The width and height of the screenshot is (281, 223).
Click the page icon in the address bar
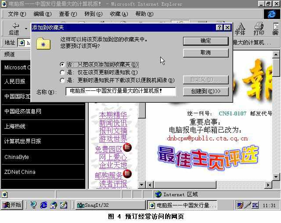pyautogui.click(x=22, y=43)
